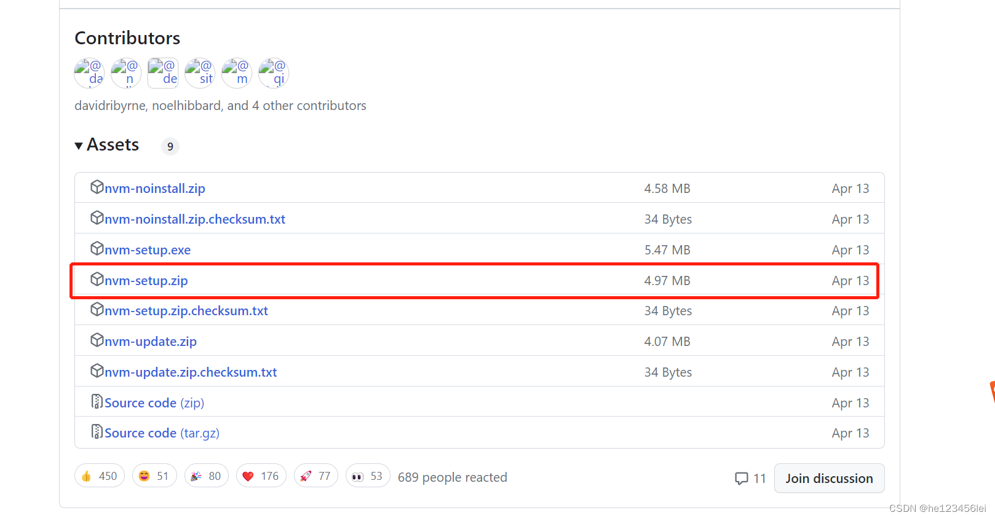Click package icon beside nvm-setup.zip.checksum.txt
Viewport: 995px width, 518px height.
pyautogui.click(x=97, y=309)
